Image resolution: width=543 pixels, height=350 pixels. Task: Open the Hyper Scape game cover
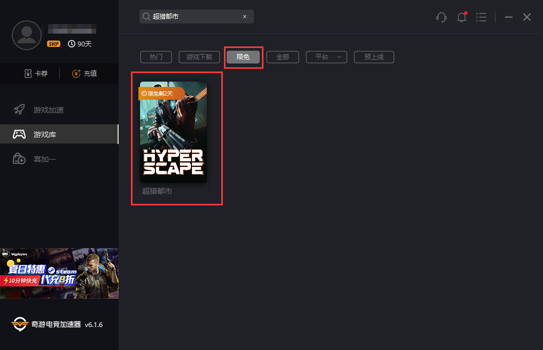pos(173,132)
